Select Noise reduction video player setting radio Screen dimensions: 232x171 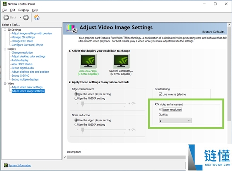pyautogui.click(x=76, y=120)
